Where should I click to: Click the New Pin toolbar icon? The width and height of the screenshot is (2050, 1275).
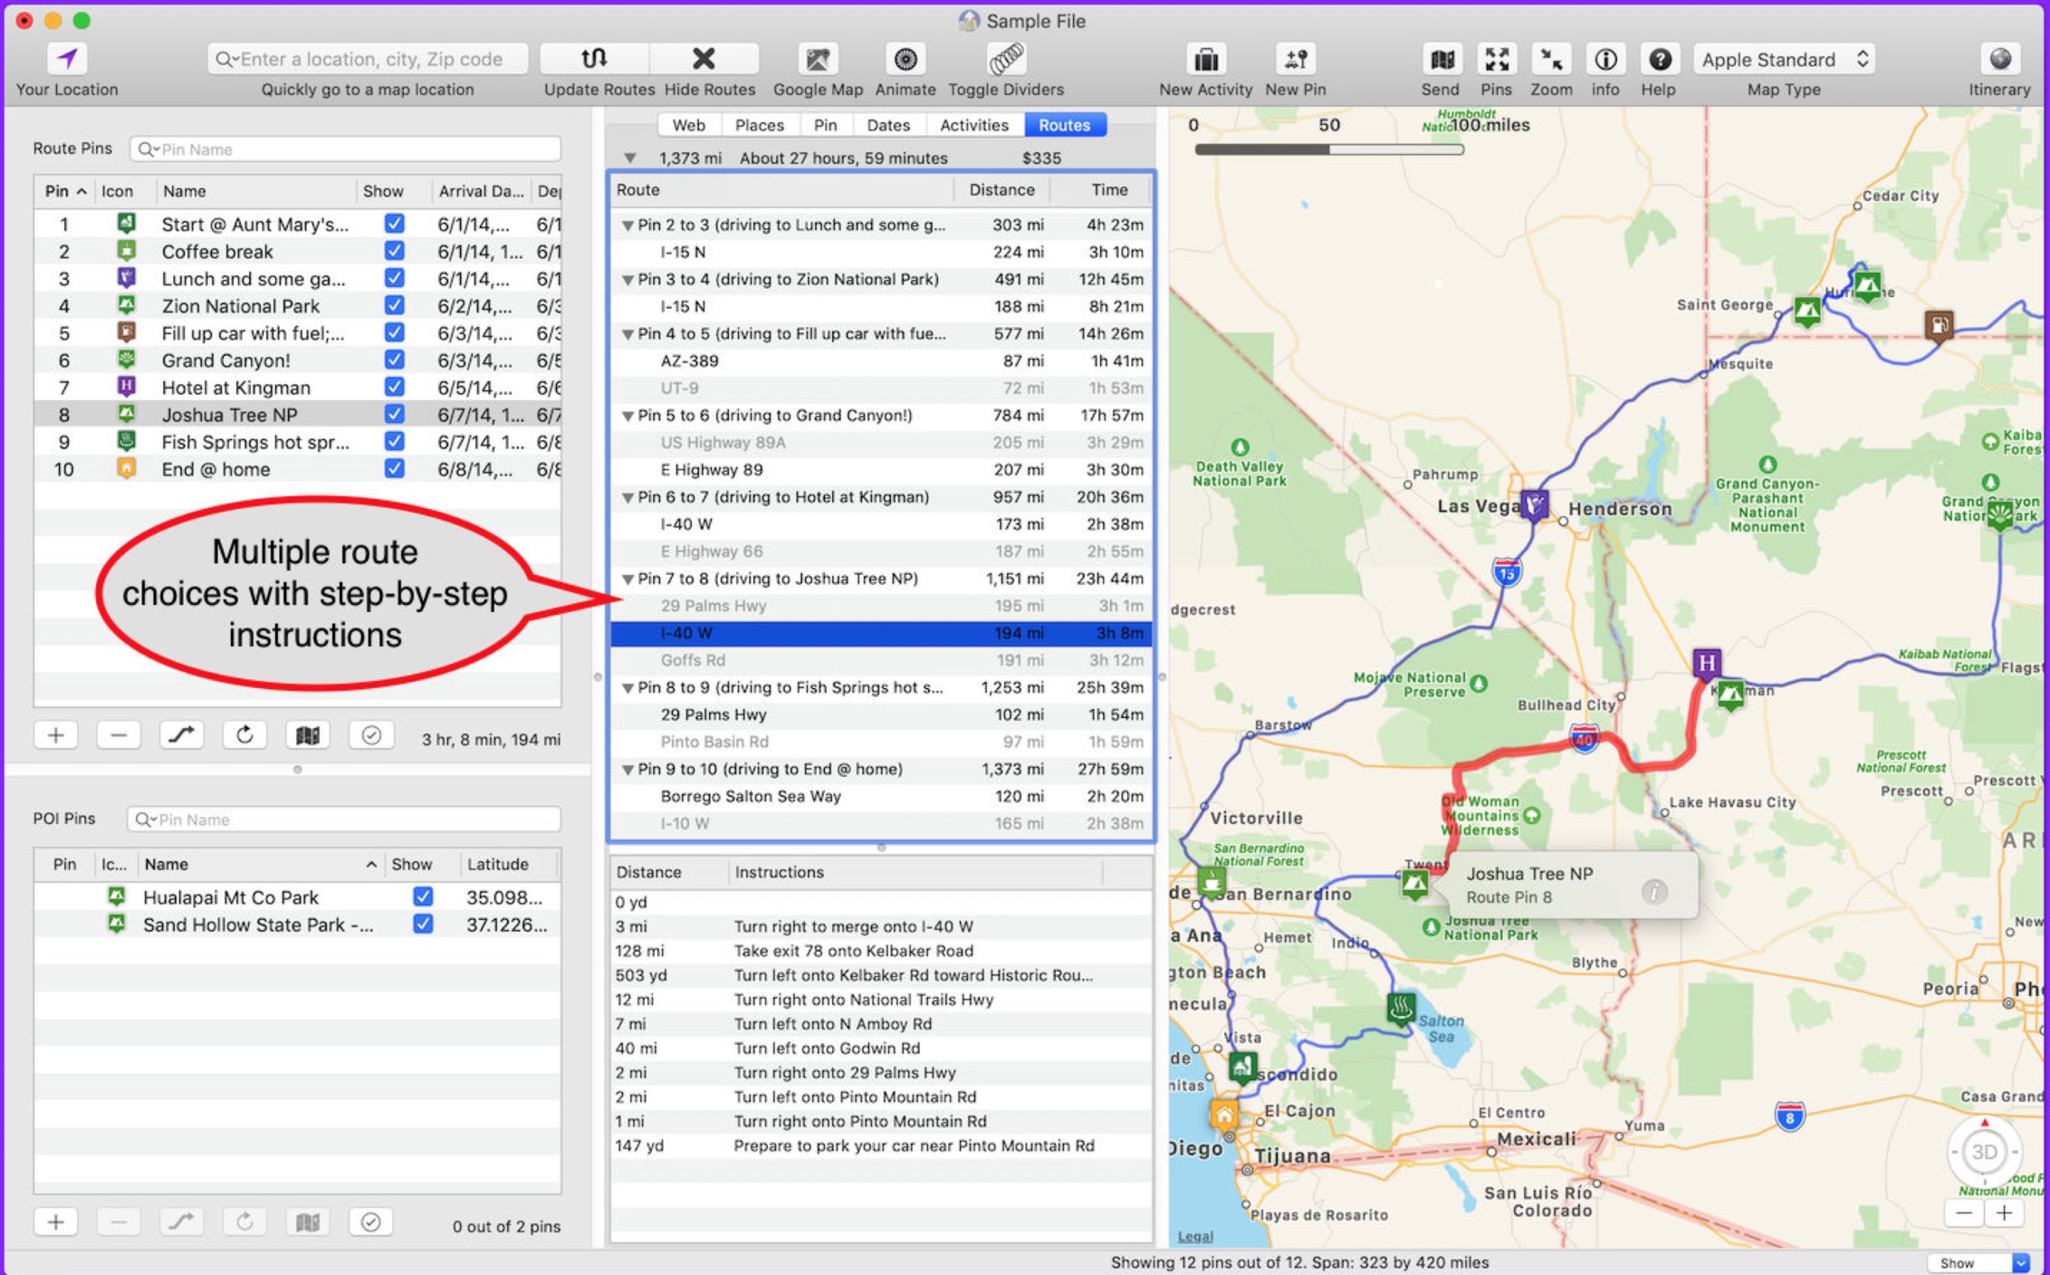click(1295, 60)
